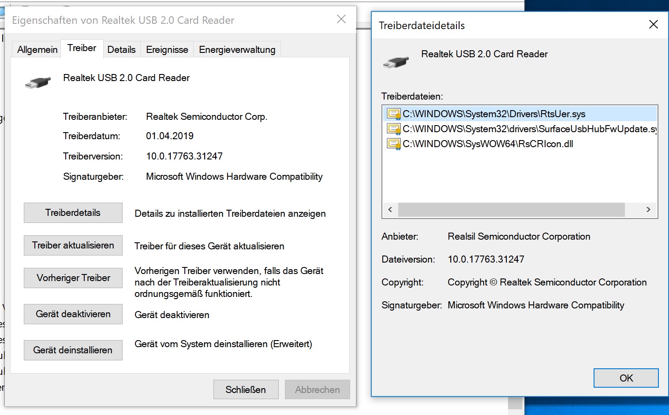Switch to the Energieverwaltung tab
The width and height of the screenshot is (669, 415).
[237, 50]
